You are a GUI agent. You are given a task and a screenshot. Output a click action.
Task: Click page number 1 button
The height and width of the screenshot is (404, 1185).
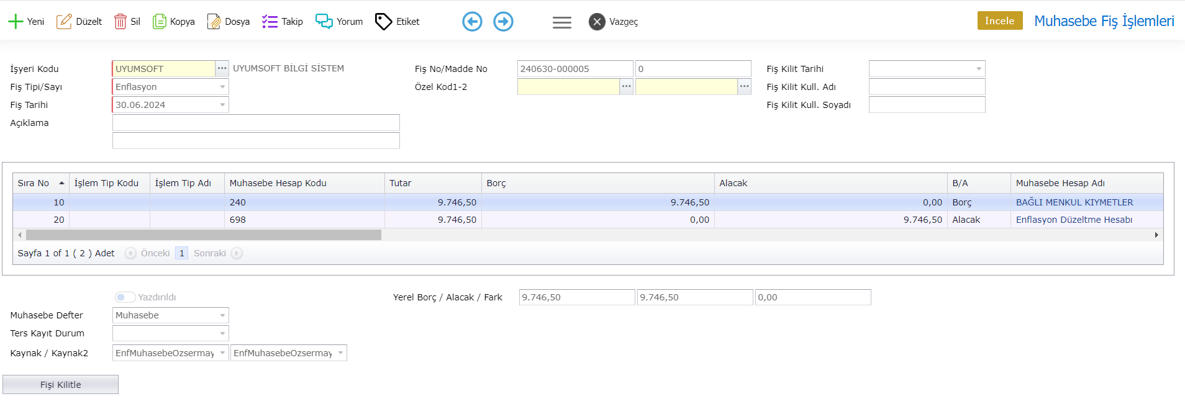181,253
